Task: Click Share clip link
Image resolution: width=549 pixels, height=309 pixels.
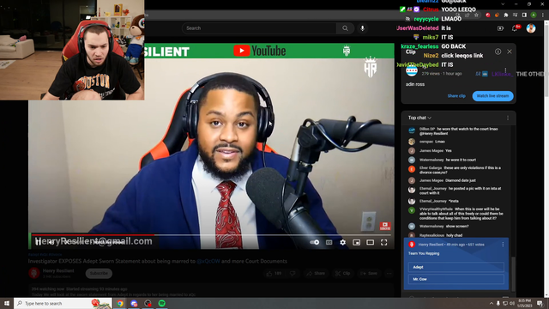Action: pyautogui.click(x=456, y=95)
